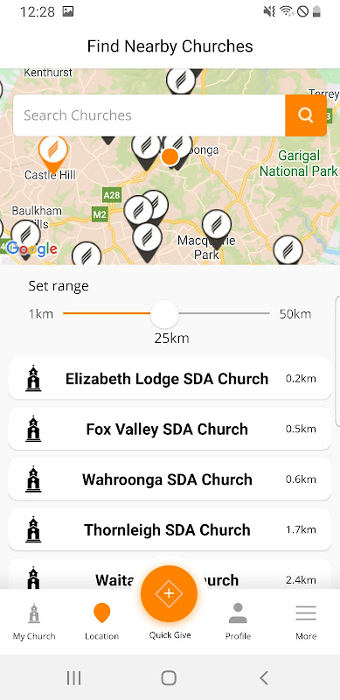Open Android recent apps button
Viewport: 340px width, 700px height.
point(73,678)
